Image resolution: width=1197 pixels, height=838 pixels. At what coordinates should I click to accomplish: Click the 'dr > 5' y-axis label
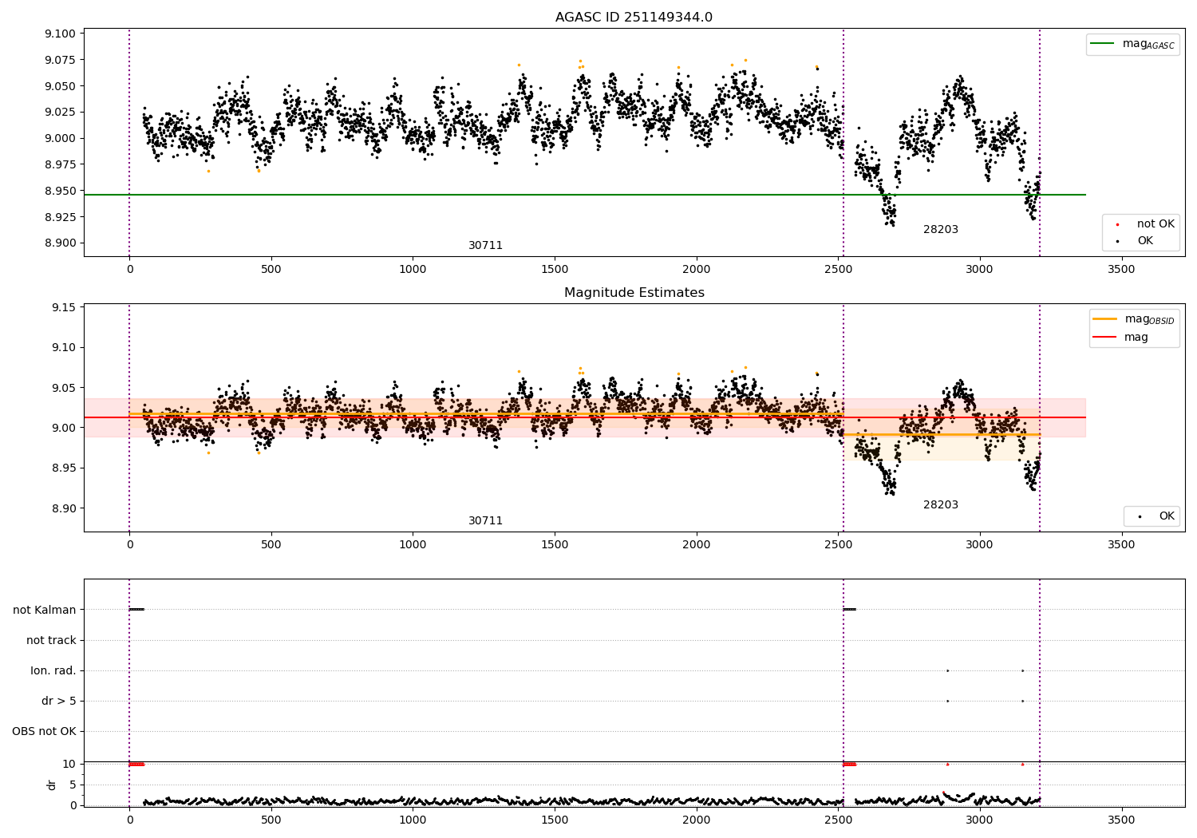(58, 701)
